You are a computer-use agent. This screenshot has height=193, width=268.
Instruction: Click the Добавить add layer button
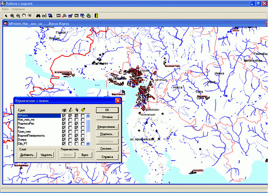click(x=28, y=155)
